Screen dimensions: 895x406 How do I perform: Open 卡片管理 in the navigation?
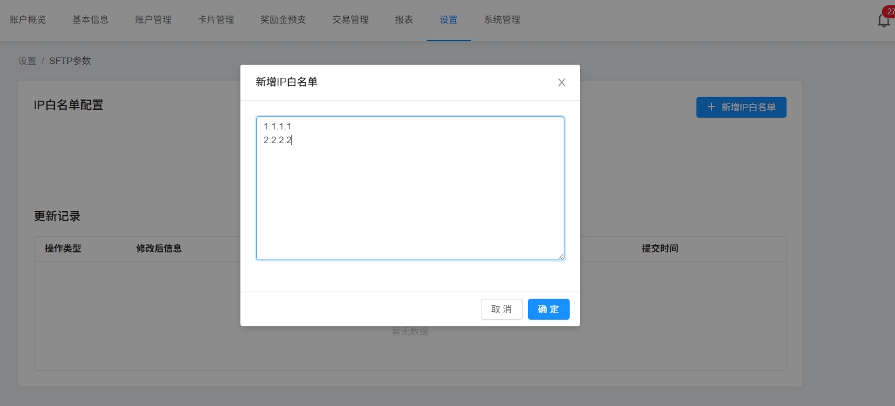click(216, 20)
